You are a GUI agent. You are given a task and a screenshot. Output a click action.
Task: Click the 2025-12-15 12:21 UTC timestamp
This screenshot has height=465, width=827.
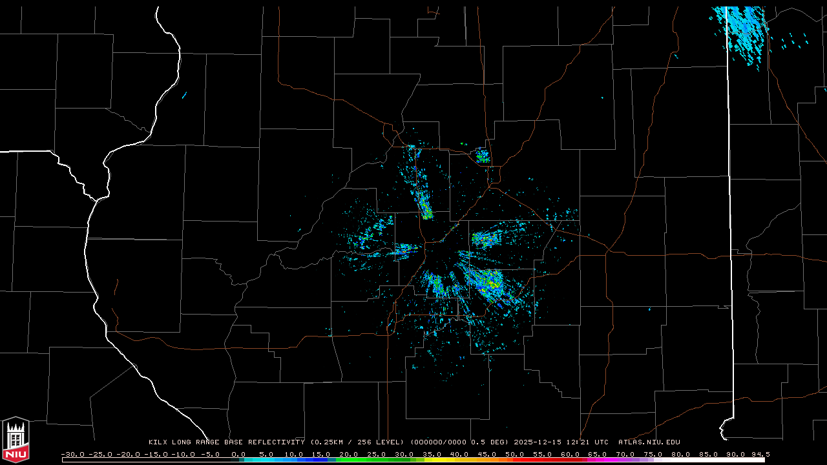561,442
